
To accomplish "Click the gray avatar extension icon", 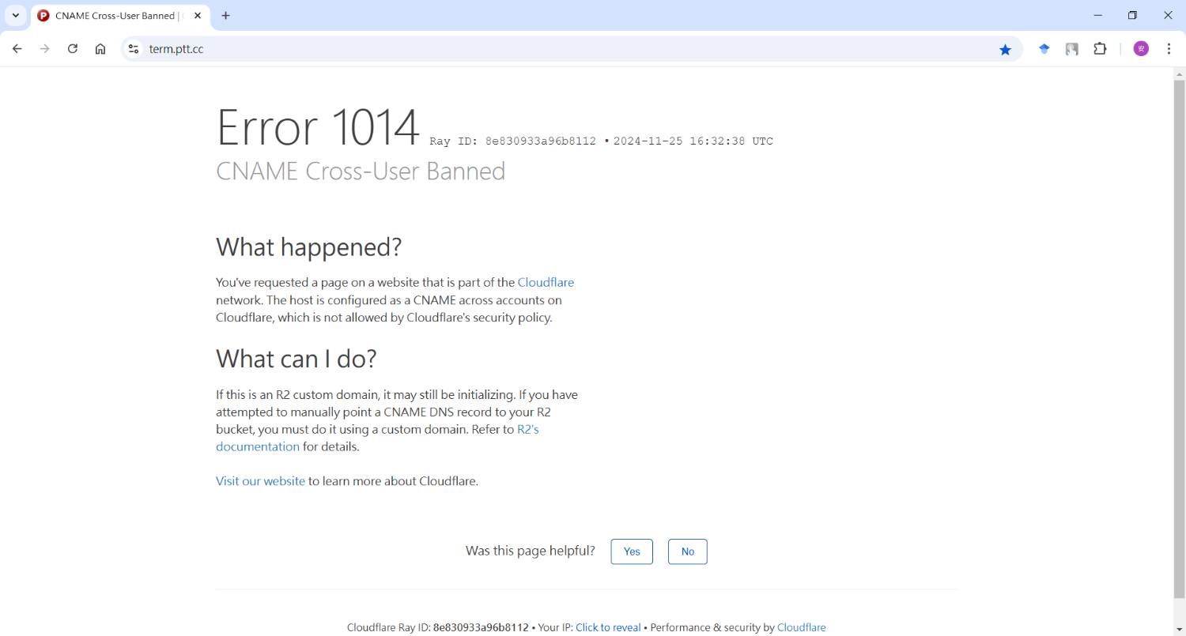I will 1072,49.
